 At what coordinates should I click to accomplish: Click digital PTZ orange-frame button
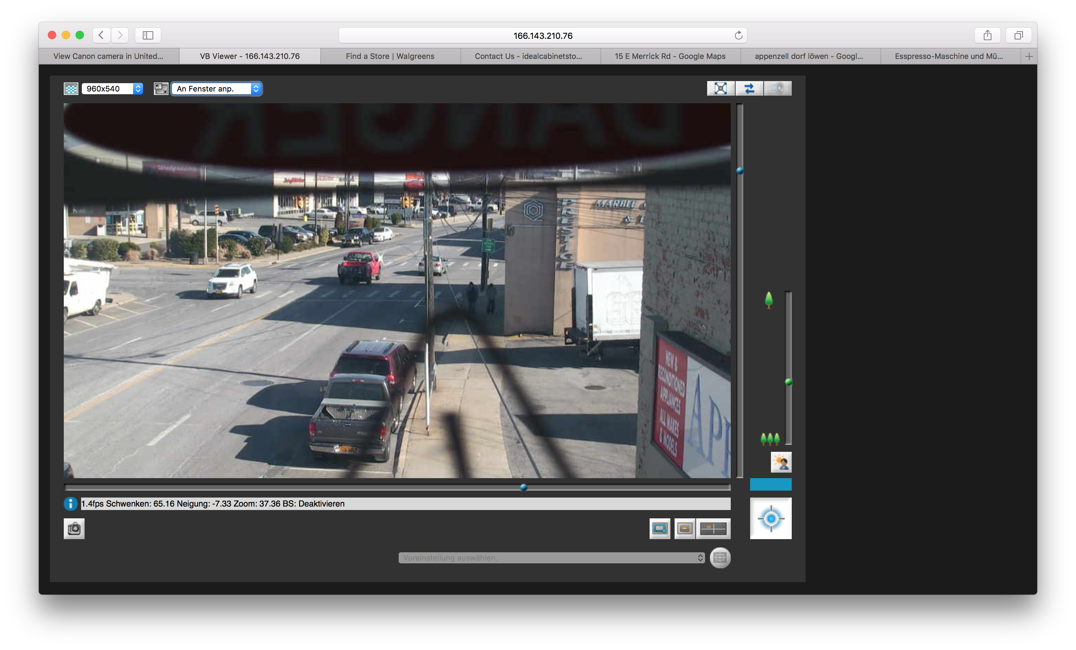coord(684,529)
